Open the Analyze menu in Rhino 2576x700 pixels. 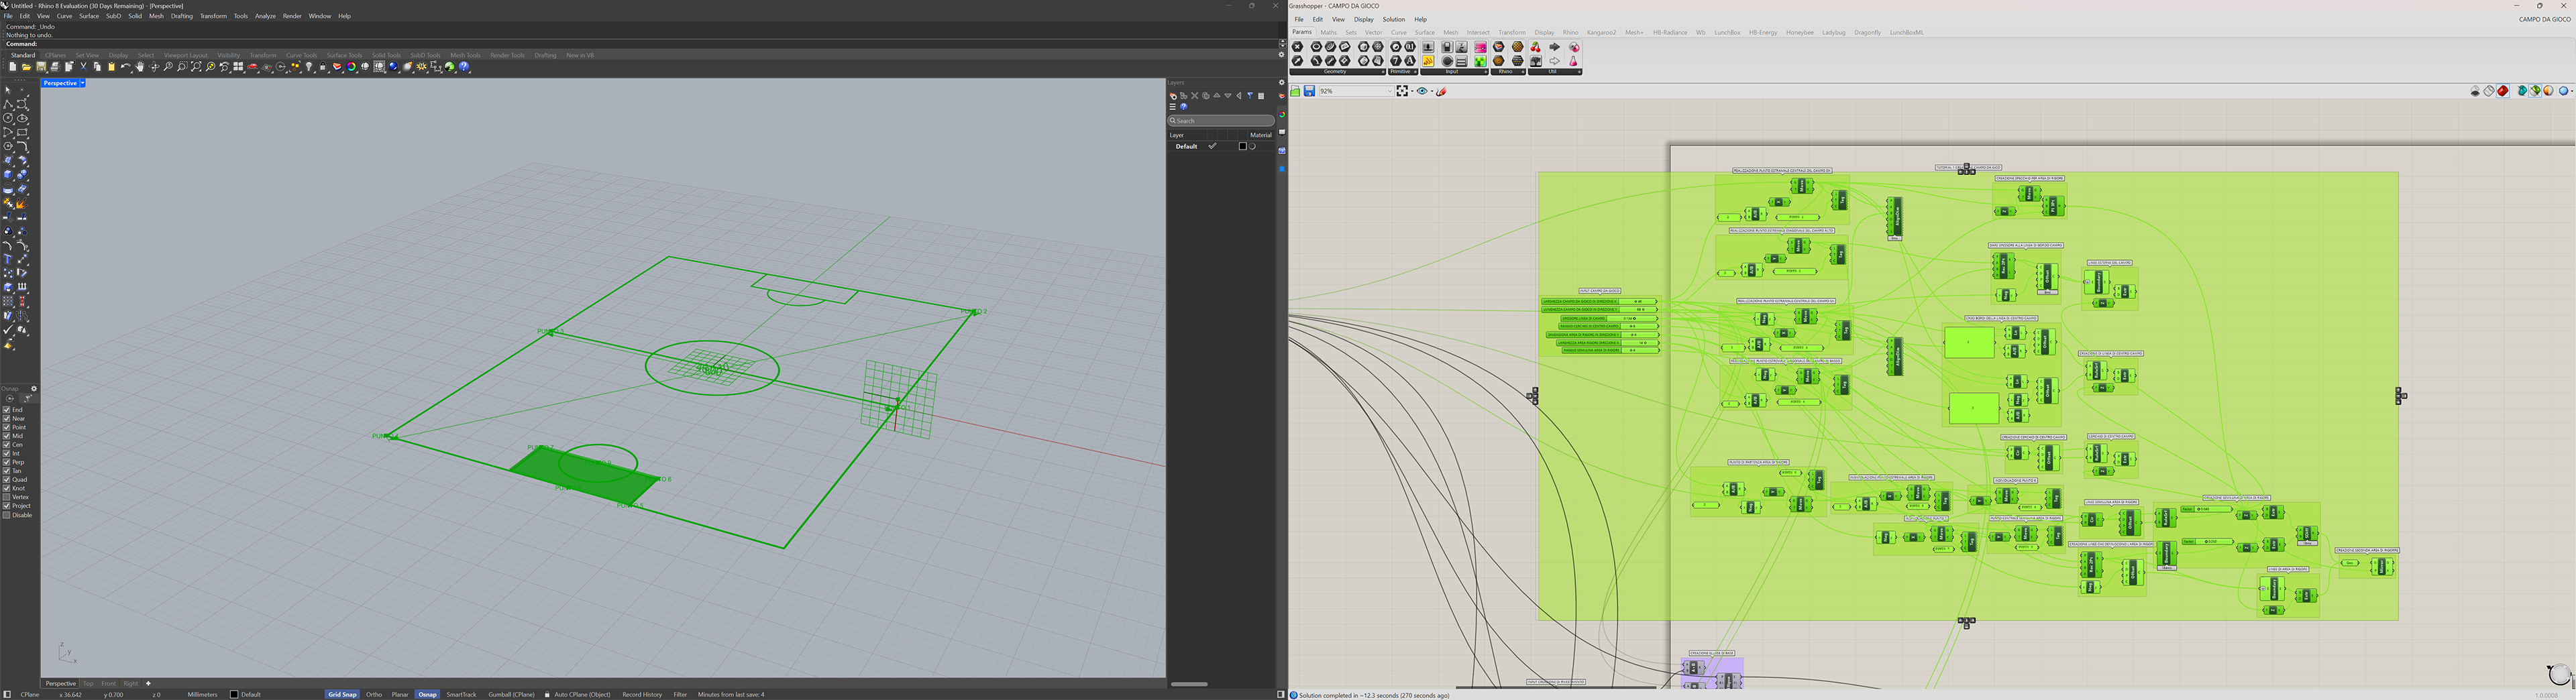265,16
